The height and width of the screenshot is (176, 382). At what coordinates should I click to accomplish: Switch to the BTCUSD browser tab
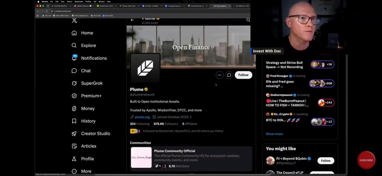click(x=61, y=6)
